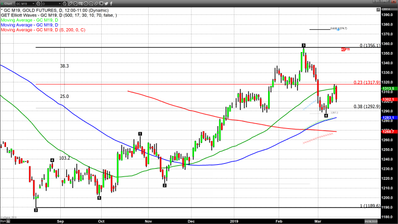Click the 1200.0 price axis label
Image resolution: width=398 pixels, height=224 pixels.
387,198
